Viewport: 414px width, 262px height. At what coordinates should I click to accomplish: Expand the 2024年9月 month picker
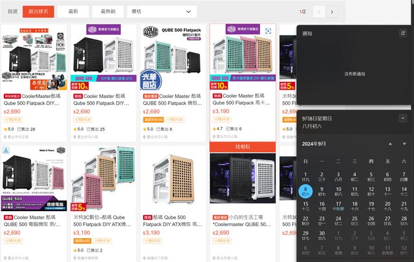coord(314,143)
